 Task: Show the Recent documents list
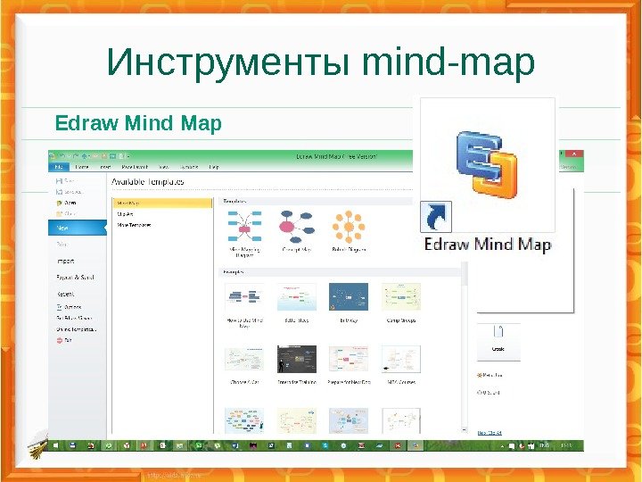[x=65, y=295]
